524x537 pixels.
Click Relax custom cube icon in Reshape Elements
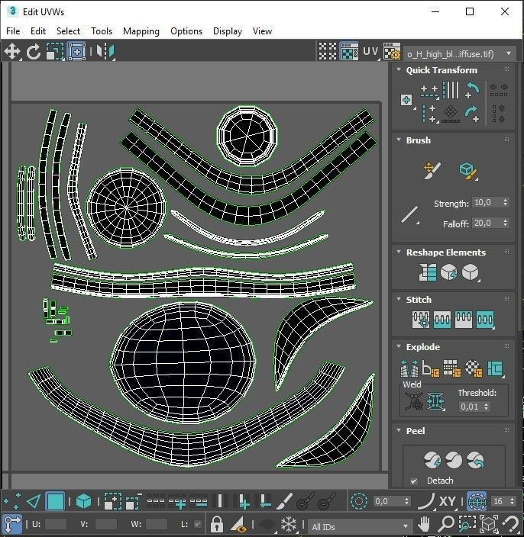point(471,272)
